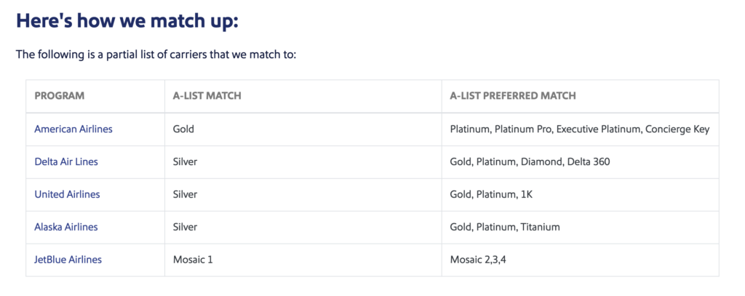The width and height of the screenshot is (745, 296).
Task: Click the partial list of carriers sentence
Action: (156, 55)
